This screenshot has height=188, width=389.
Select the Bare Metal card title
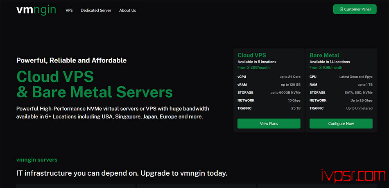(324, 55)
